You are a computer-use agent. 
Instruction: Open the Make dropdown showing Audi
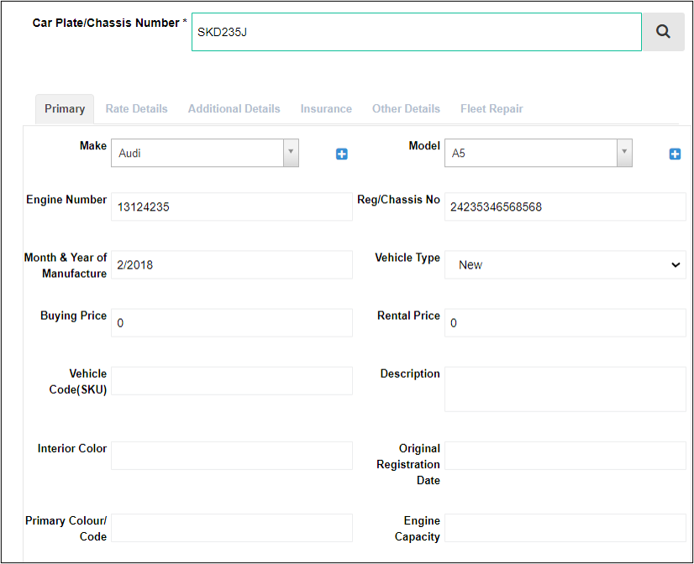[205, 153]
